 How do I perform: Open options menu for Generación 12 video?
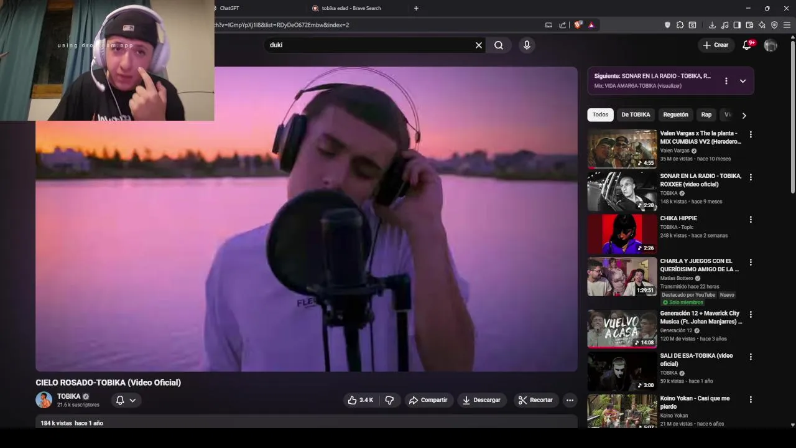click(x=751, y=315)
